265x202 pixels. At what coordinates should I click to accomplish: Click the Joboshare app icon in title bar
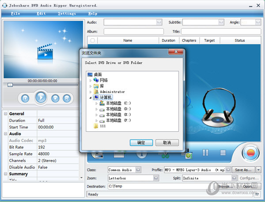tap(4, 5)
